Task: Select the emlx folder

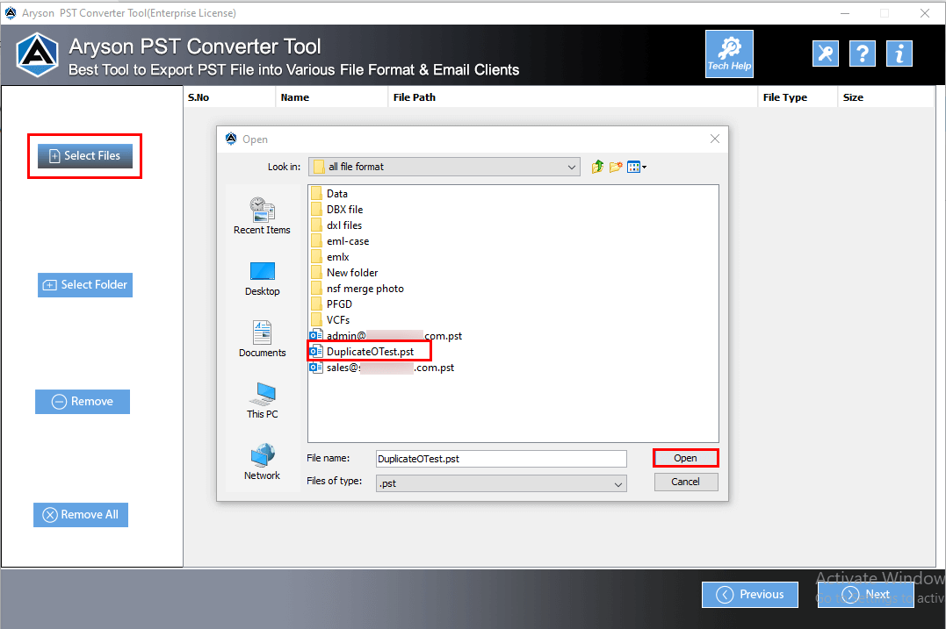Action: (329, 257)
